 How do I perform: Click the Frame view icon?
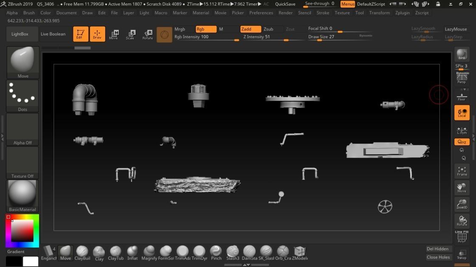[462, 171]
